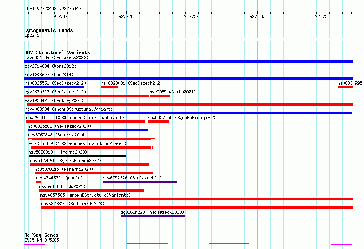Open nsv6552326 (Sedlazeck2020) label
Screen dimensions: 364x249
click(135, 178)
